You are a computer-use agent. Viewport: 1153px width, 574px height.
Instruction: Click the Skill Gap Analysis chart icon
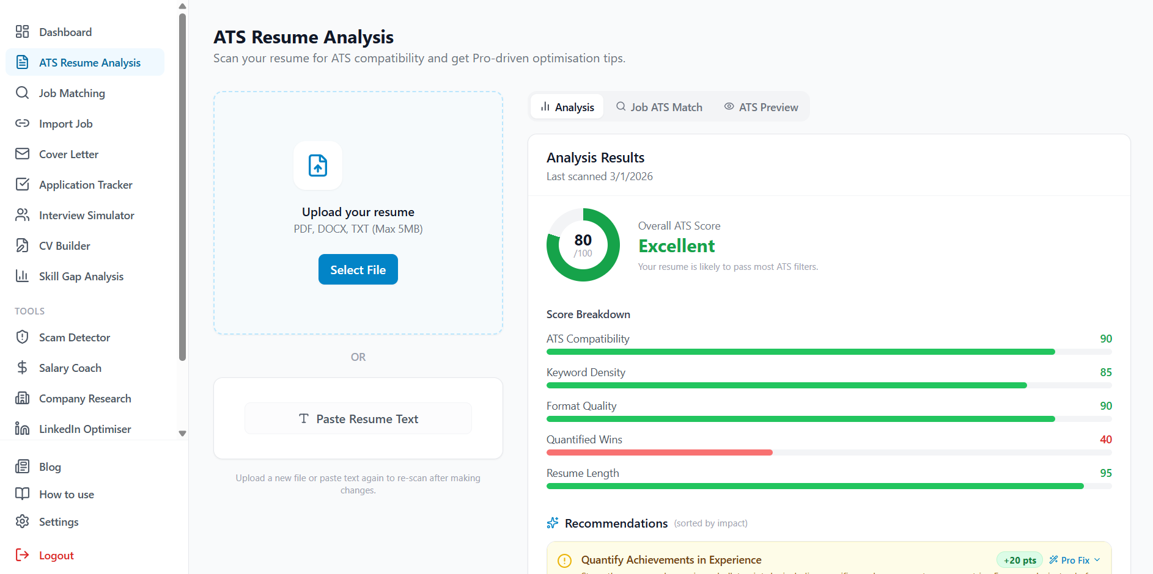(23, 276)
